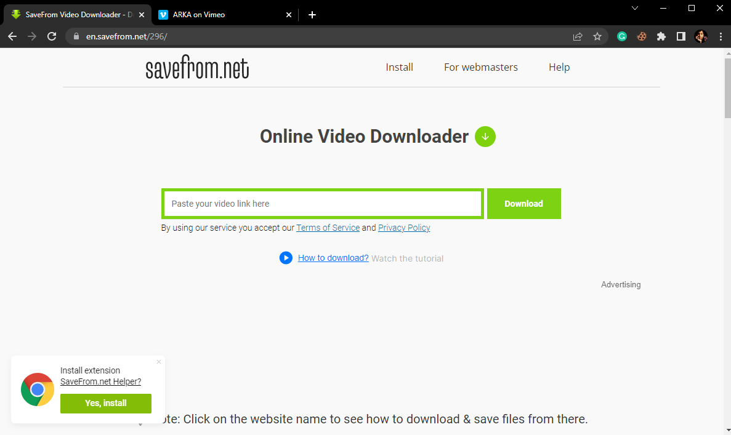
Task: Maximize the browser window
Action: point(692,8)
